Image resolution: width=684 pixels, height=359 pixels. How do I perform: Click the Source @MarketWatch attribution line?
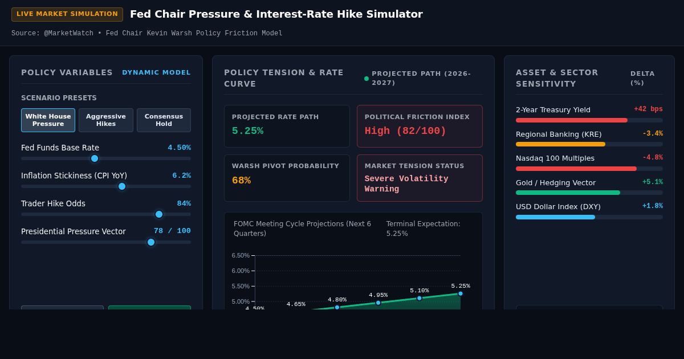[147, 34]
